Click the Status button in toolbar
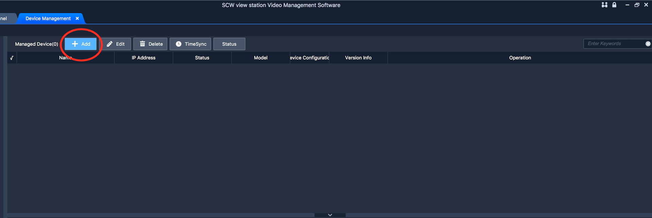 (229, 44)
